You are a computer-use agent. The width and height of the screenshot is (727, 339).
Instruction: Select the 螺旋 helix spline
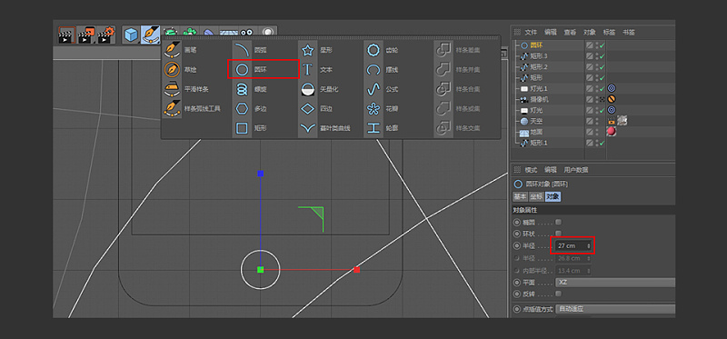[x=242, y=89]
